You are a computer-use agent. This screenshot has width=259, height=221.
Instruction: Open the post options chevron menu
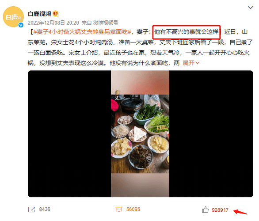(251, 8)
